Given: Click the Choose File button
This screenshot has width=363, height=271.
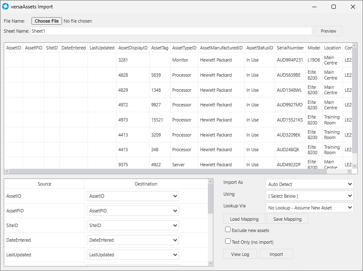Looking at the screenshot, I should pyautogui.click(x=47, y=21).
